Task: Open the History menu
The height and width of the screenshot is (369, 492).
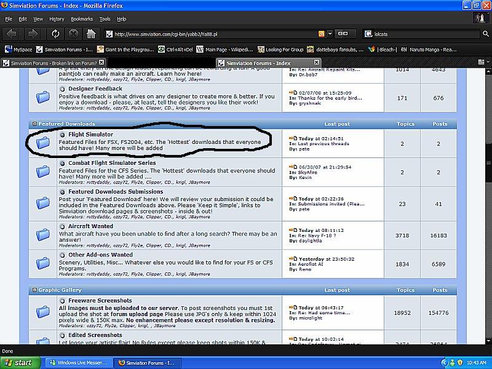Action: (x=57, y=19)
